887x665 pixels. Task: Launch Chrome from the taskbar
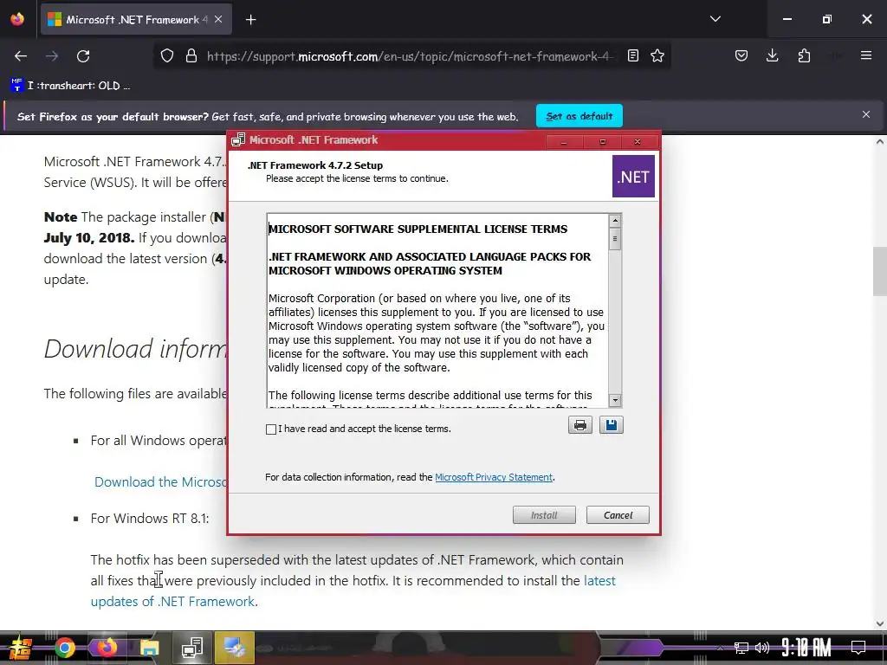click(64, 649)
